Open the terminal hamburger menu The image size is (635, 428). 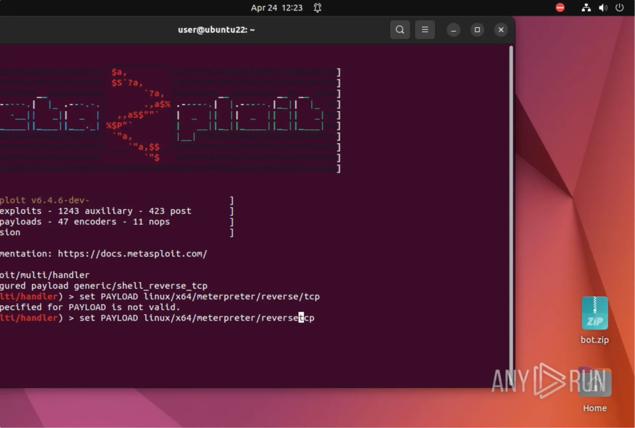(425, 30)
